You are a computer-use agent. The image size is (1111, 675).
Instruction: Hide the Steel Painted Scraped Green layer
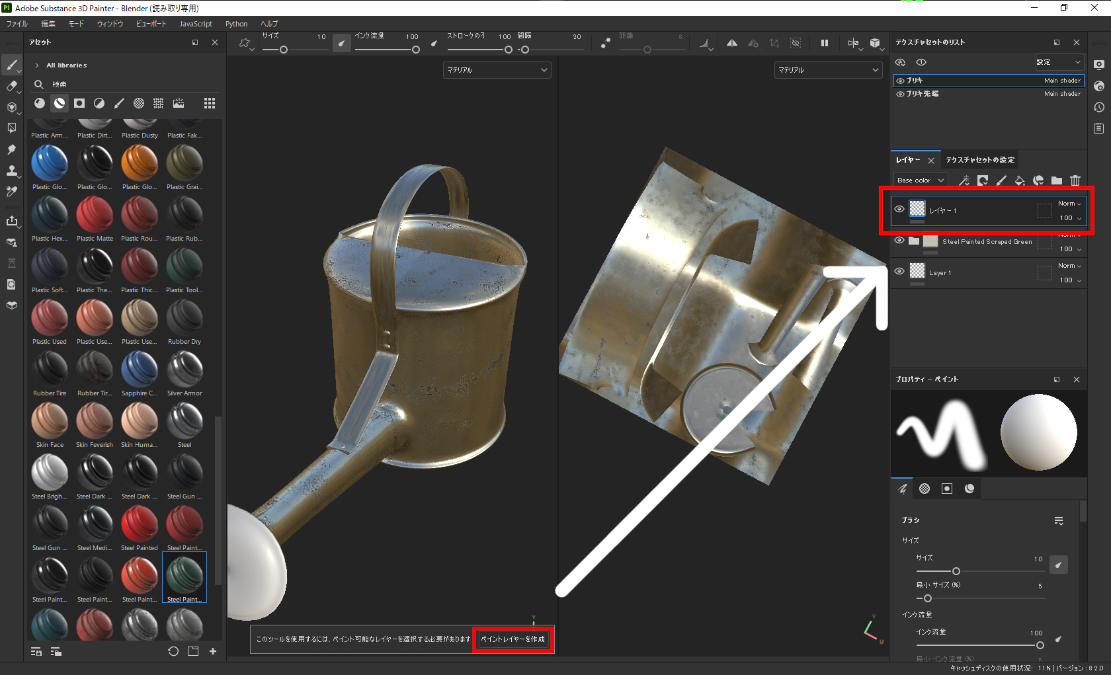(899, 241)
